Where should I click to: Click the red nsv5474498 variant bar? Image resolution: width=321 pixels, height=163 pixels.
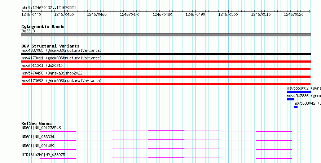166,77
